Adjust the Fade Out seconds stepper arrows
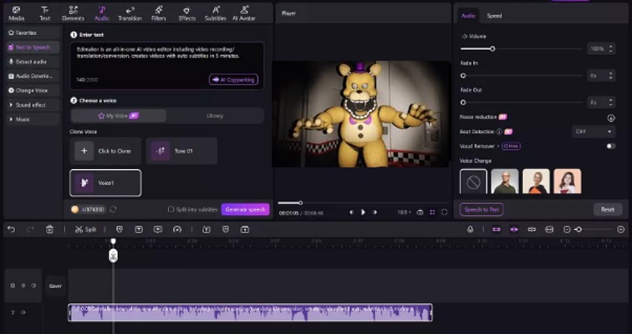This screenshot has width=632, height=334. pyautogui.click(x=611, y=103)
